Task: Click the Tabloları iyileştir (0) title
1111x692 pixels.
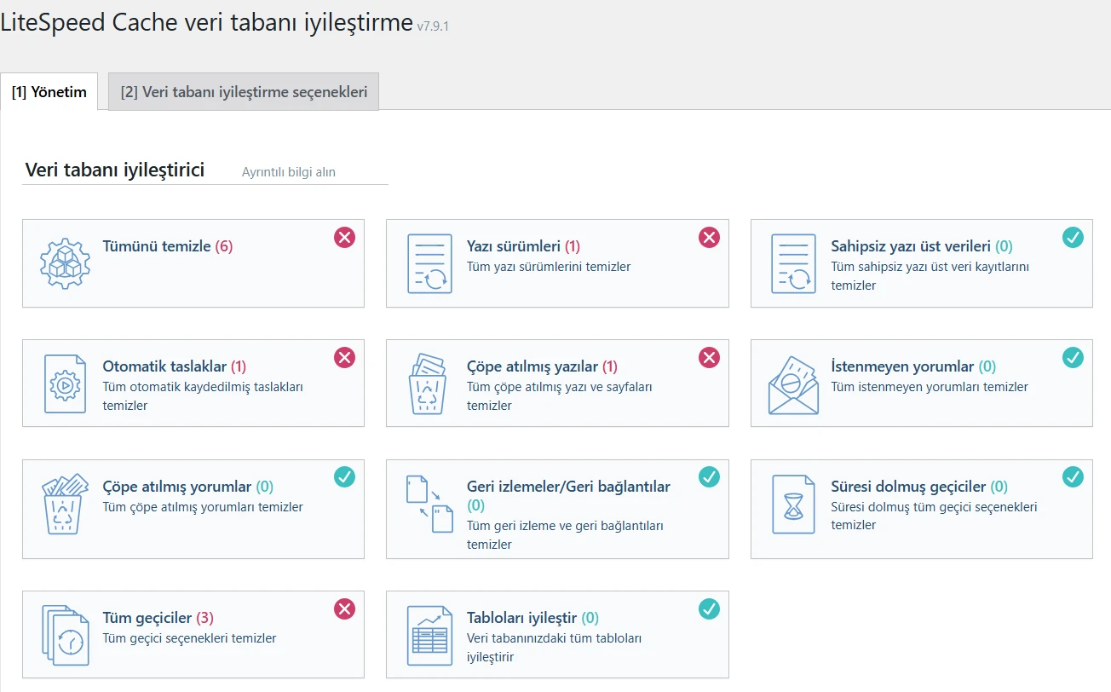Action: [x=532, y=617]
